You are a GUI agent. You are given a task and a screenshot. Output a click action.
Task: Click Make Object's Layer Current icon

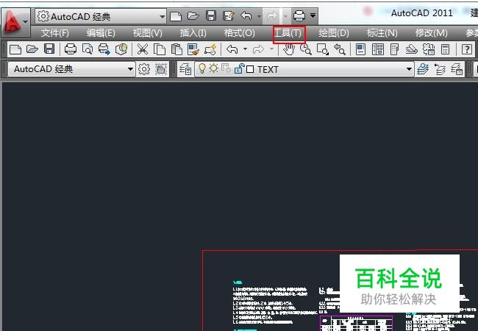tap(423, 69)
